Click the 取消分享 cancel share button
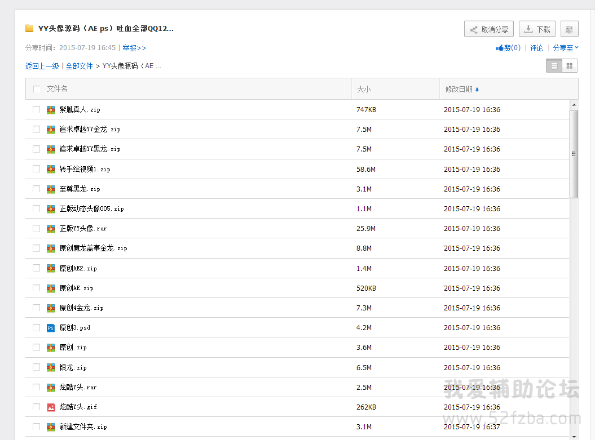Image resolution: width=595 pixels, height=440 pixels. tap(489, 29)
